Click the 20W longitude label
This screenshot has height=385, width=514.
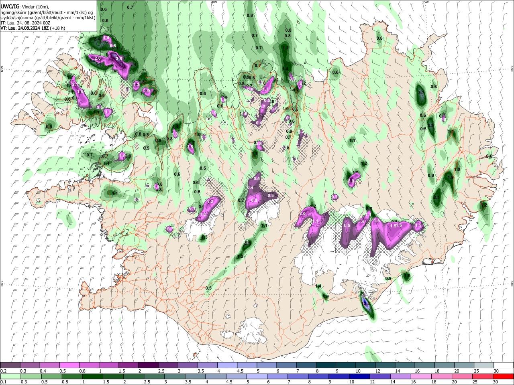[x=214, y=2]
